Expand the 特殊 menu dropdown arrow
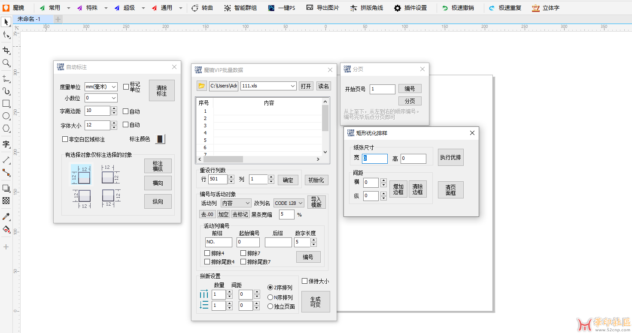This screenshot has height=333, width=632. click(106, 8)
